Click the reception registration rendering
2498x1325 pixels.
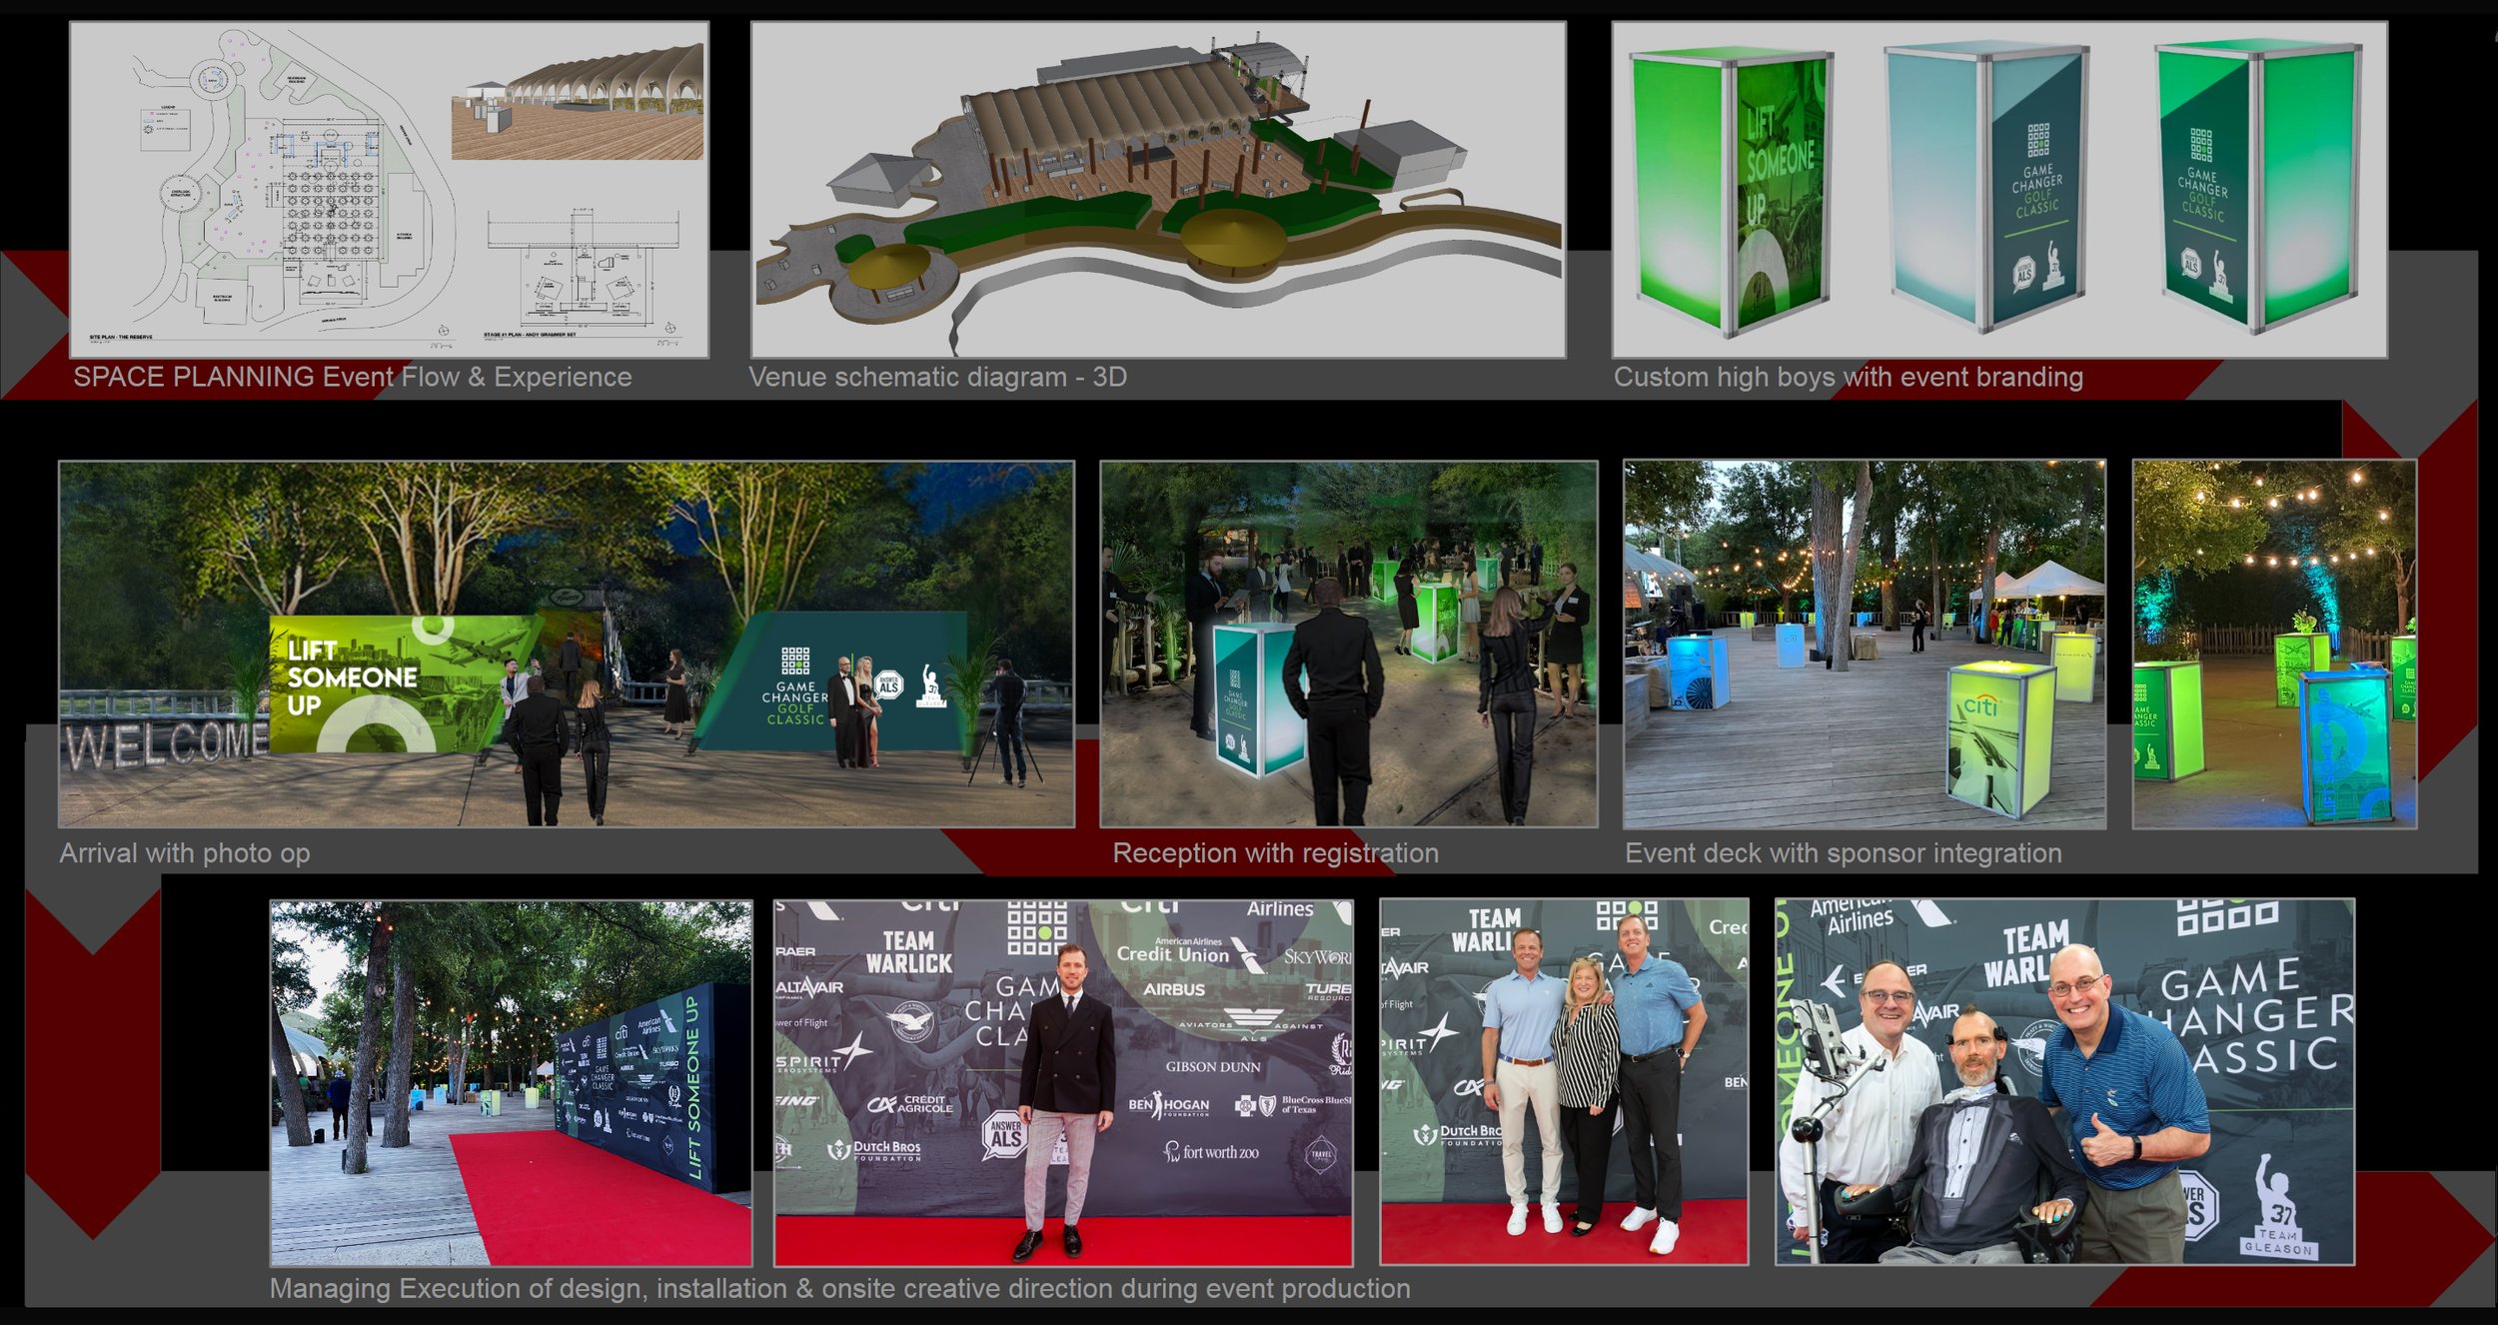point(1348,644)
